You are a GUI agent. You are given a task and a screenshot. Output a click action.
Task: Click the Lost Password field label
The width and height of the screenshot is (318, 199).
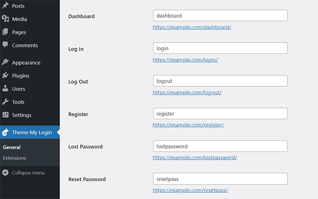pos(86,147)
